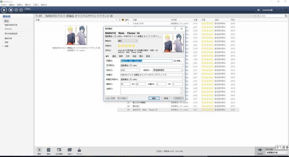The width and height of the screenshot is (289, 157).
Task: Click the 返回 back button
Action: pyautogui.click(x=39, y=16)
